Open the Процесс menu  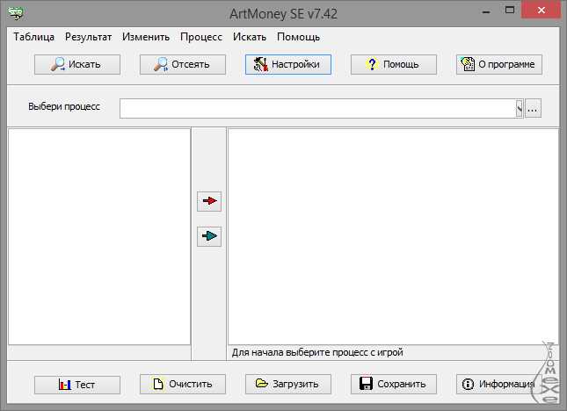(201, 37)
